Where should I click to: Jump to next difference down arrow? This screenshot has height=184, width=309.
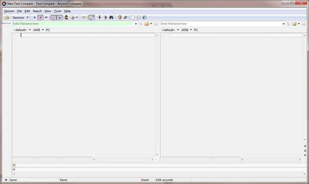[100, 17]
